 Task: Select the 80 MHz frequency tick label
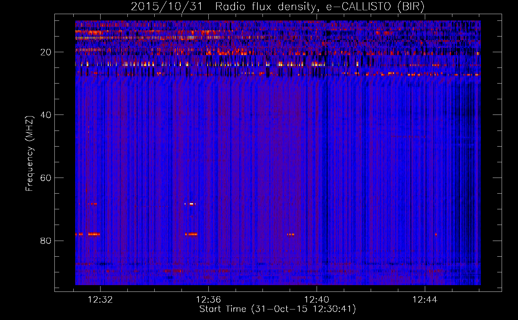46,241
